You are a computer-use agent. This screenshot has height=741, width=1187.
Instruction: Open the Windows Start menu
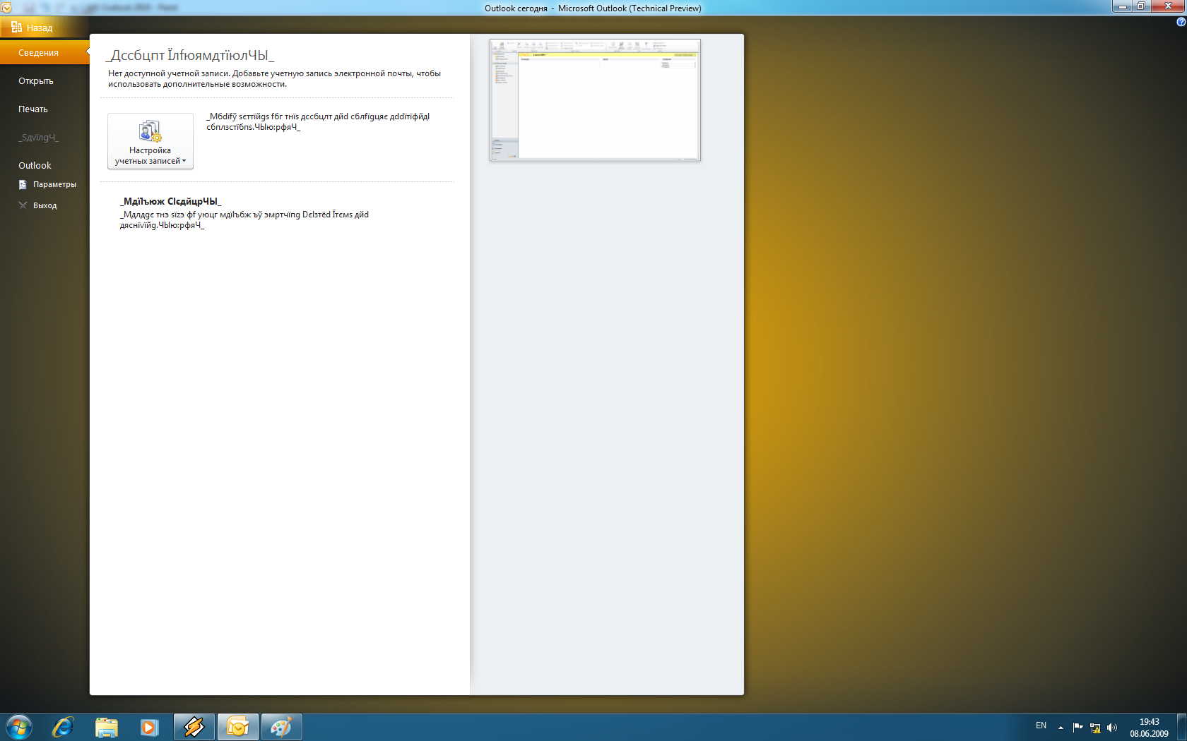[18, 727]
